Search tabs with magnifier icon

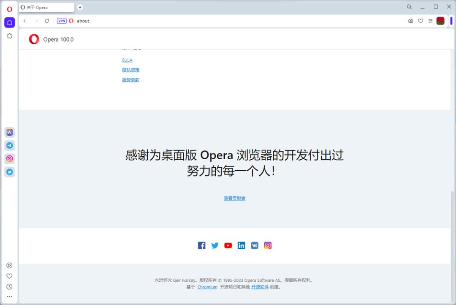[409, 7]
